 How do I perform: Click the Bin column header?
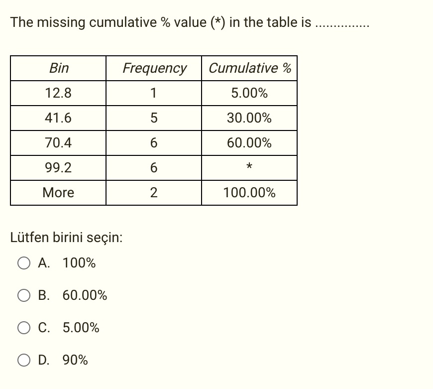point(58,68)
